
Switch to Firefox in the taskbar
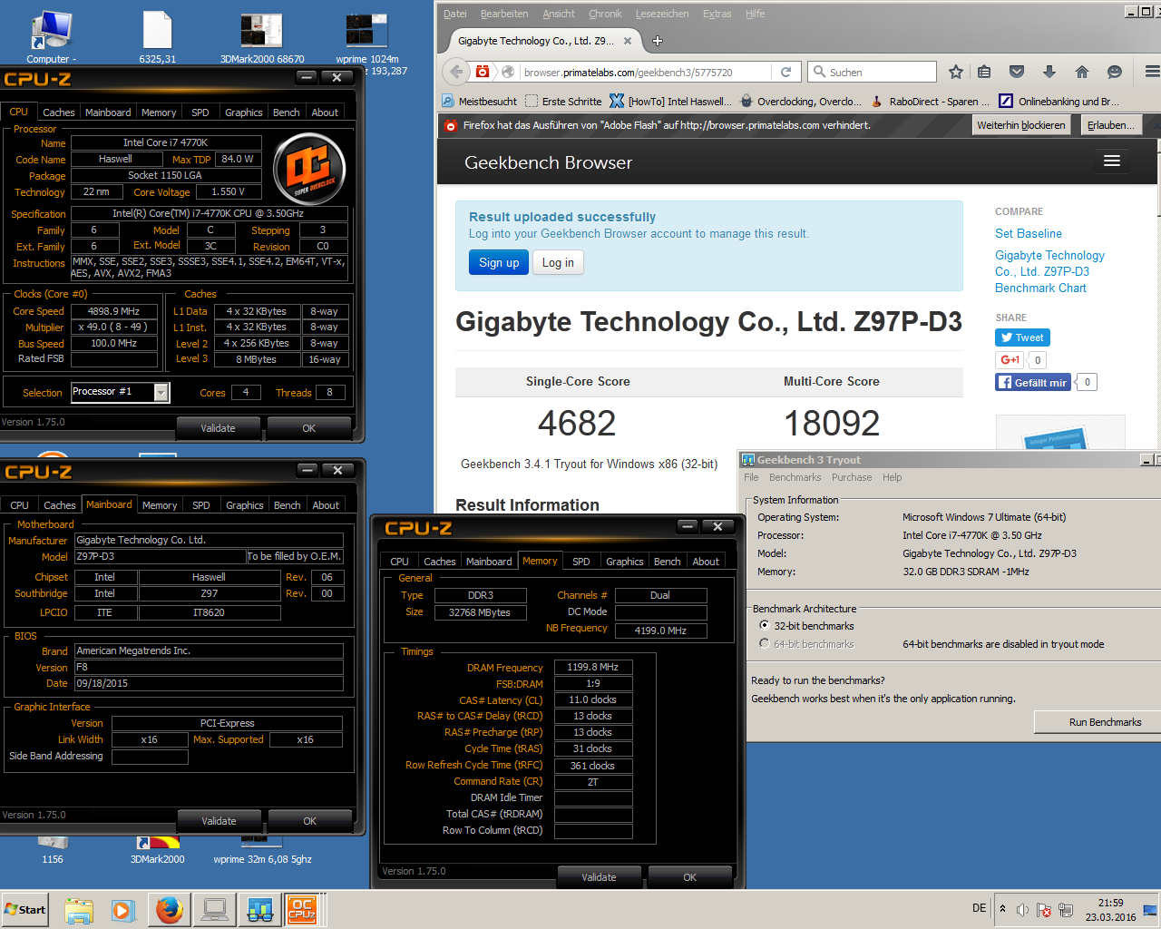[170, 910]
